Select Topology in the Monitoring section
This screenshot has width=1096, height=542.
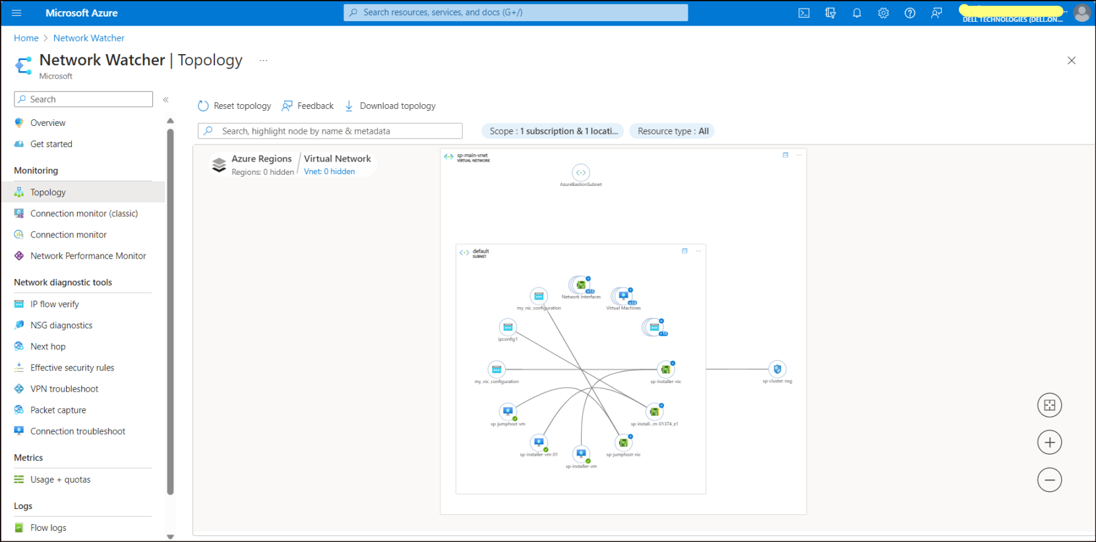click(x=82, y=192)
